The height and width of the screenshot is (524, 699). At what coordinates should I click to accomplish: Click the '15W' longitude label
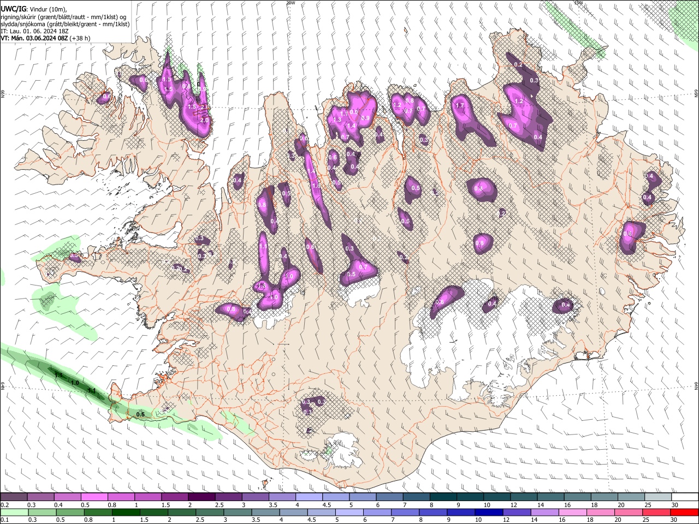click(578, 3)
